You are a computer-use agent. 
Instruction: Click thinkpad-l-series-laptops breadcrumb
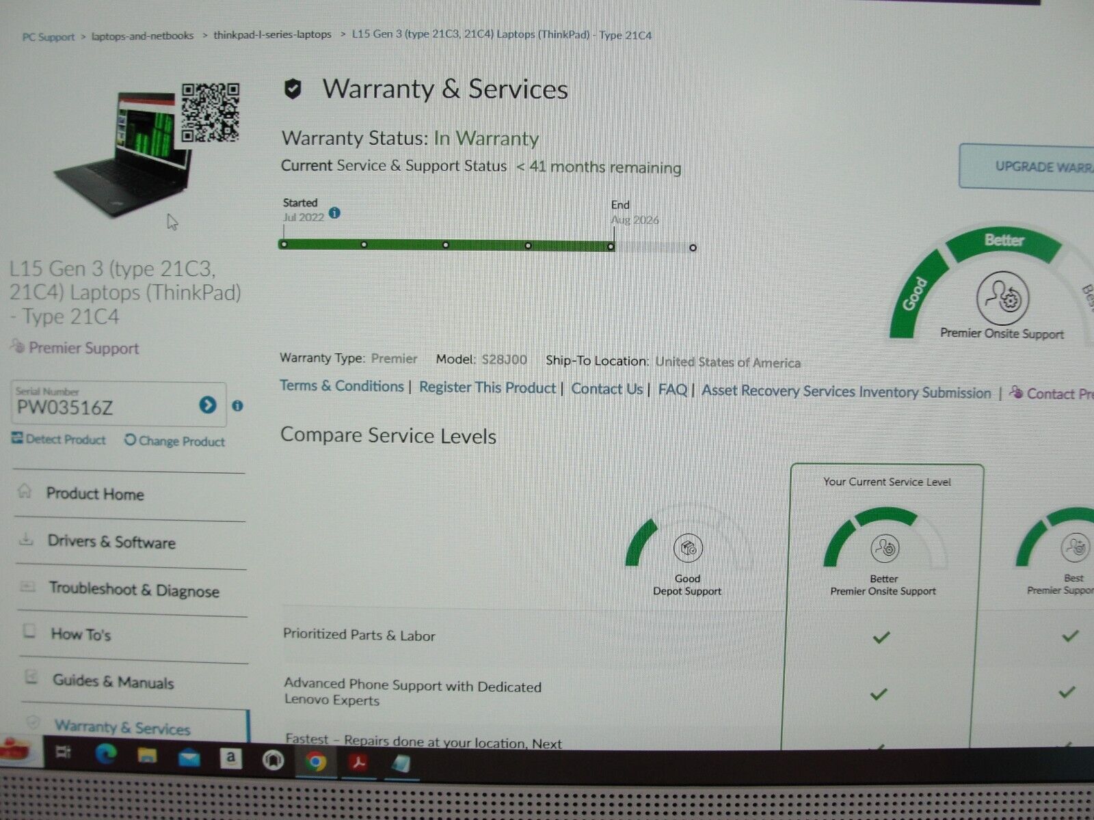pyautogui.click(x=272, y=34)
